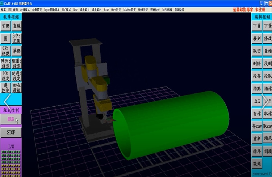Click the Reset menu item
This screenshot has height=177, width=272.
pyautogui.click(x=107, y=10)
